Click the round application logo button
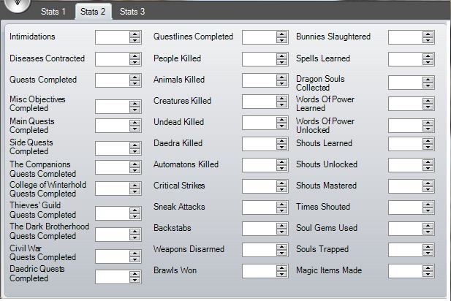This screenshot has height=301, width=451. (18, 4)
